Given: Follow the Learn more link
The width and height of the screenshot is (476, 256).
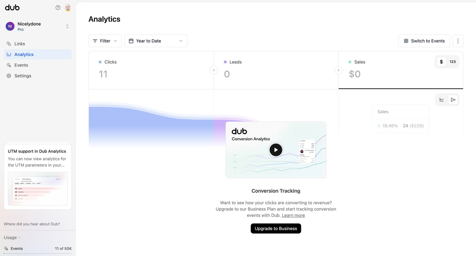Looking at the screenshot, I should point(293,215).
